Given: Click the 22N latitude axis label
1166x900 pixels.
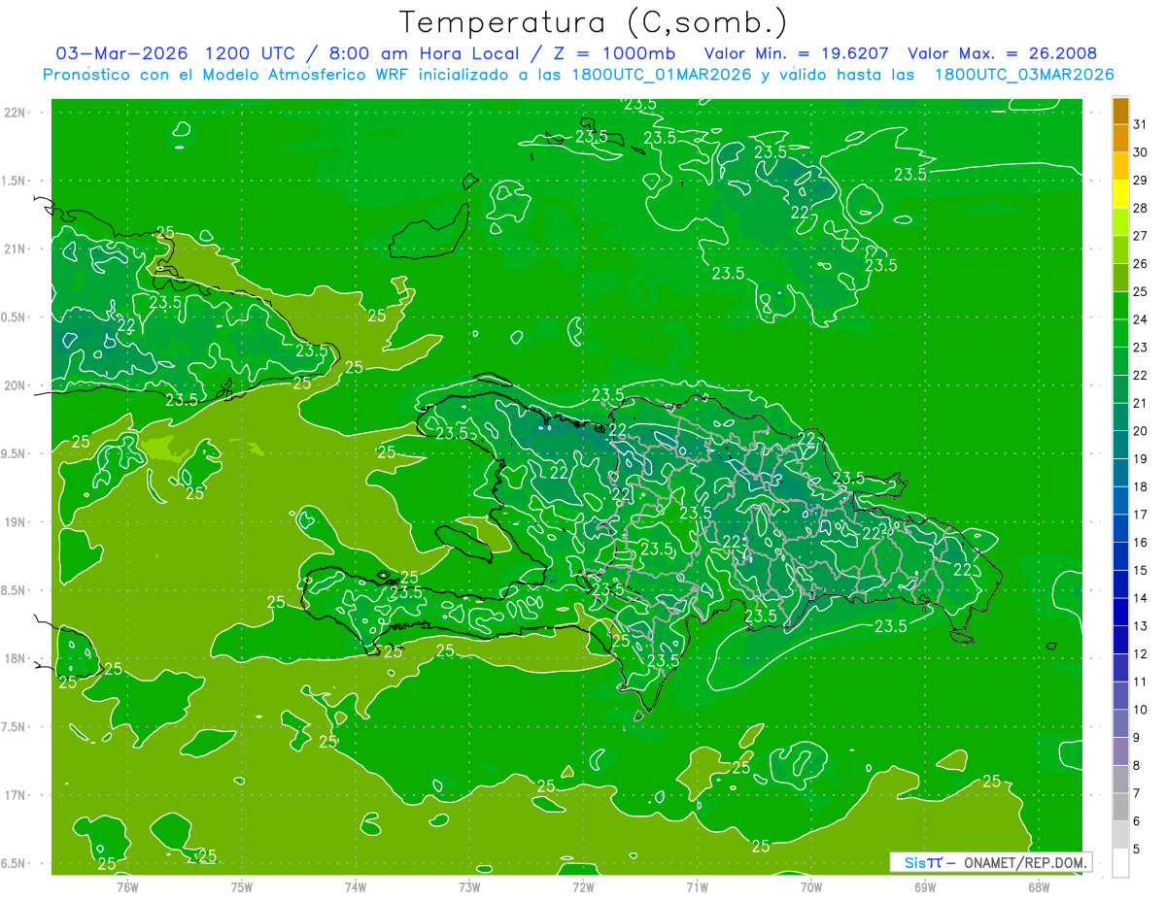Looking at the screenshot, I should click(x=17, y=112).
